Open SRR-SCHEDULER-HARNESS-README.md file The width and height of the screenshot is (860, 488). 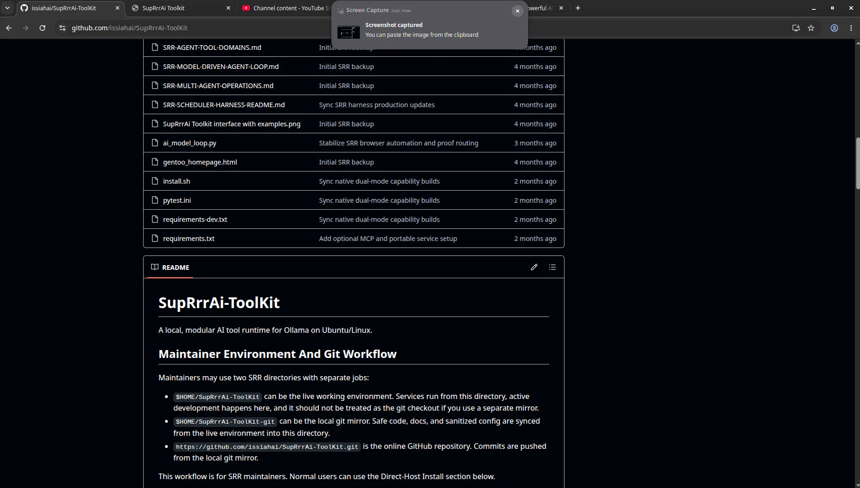pyautogui.click(x=224, y=105)
